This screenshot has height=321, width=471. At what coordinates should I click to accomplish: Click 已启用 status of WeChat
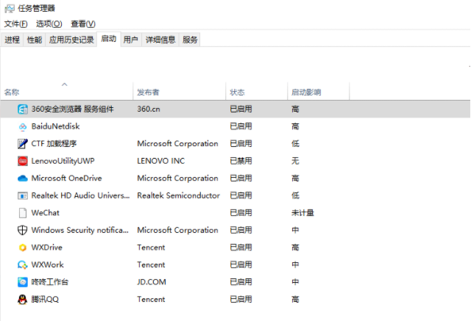click(241, 213)
